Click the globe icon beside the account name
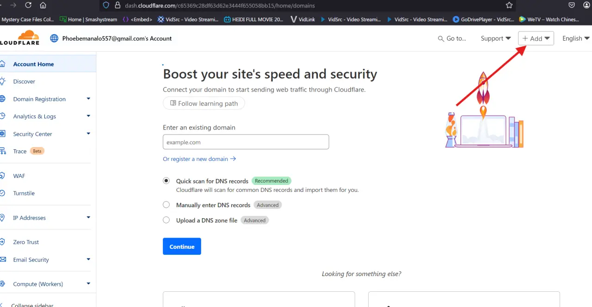 pos(54,38)
